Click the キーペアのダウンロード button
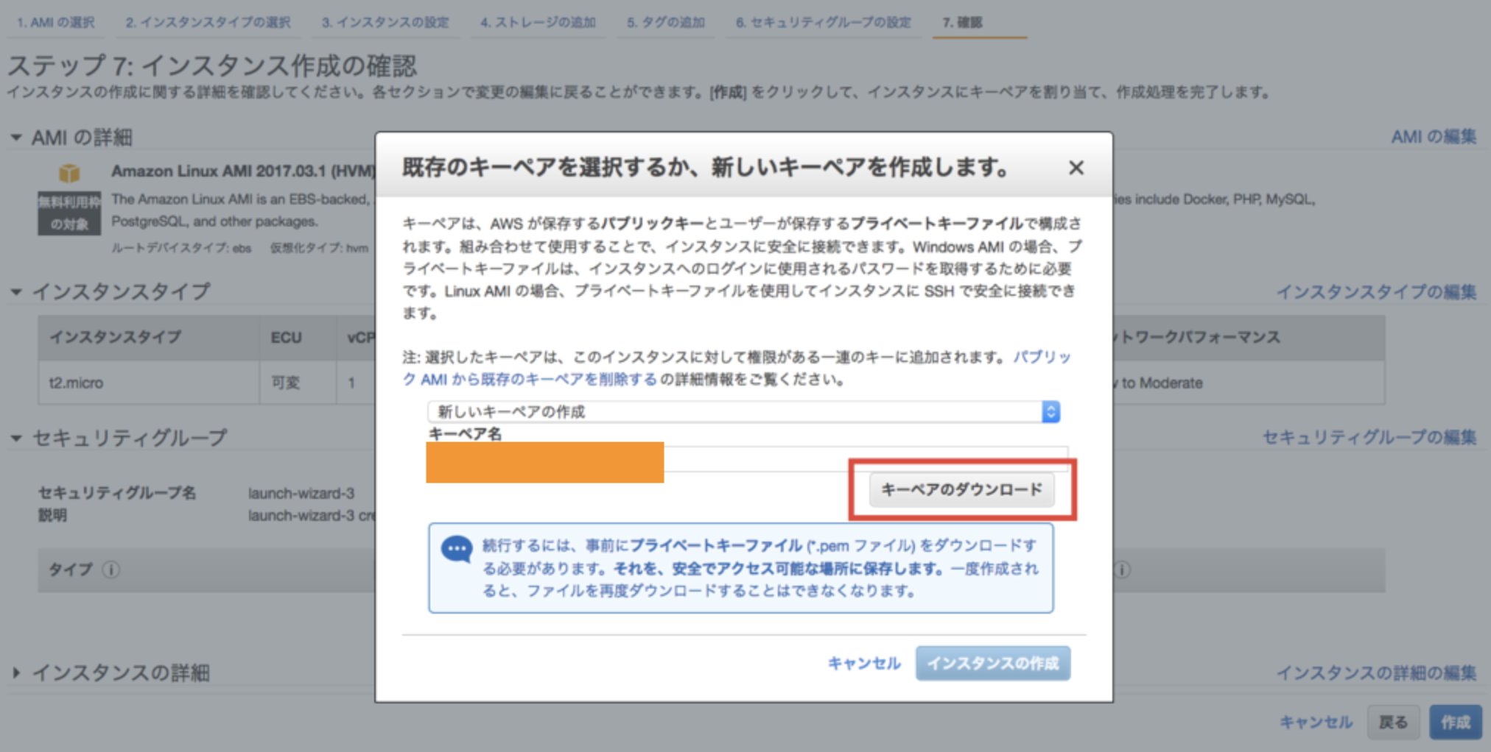This screenshot has width=1491, height=752. coord(962,489)
